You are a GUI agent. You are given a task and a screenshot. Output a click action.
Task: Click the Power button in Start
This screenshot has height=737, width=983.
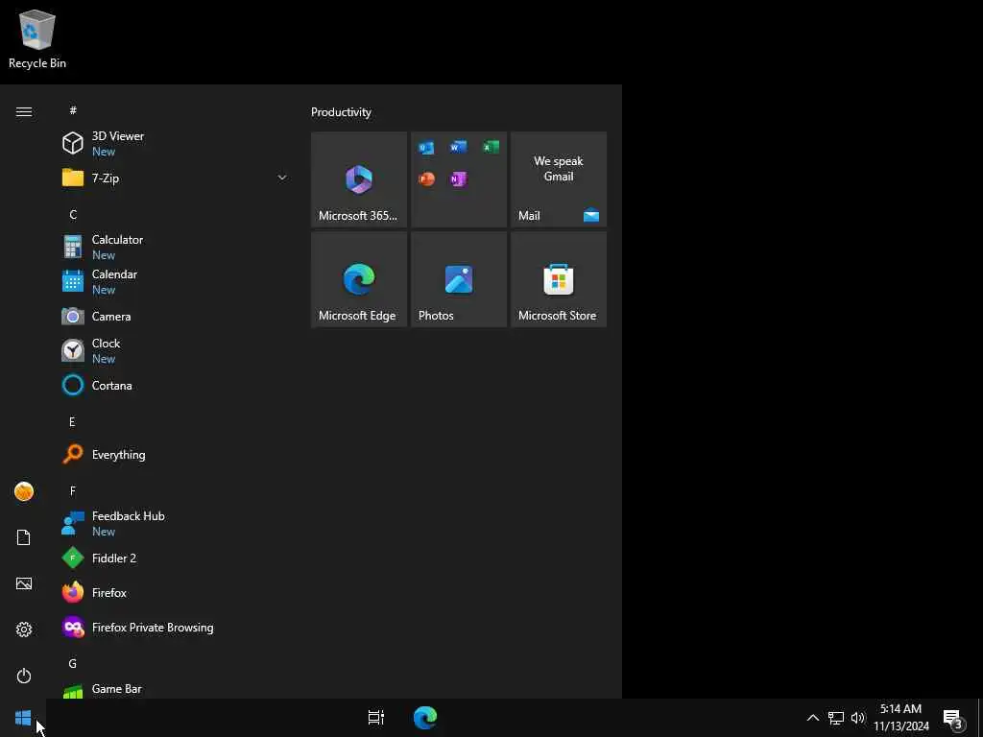[x=24, y=676]
